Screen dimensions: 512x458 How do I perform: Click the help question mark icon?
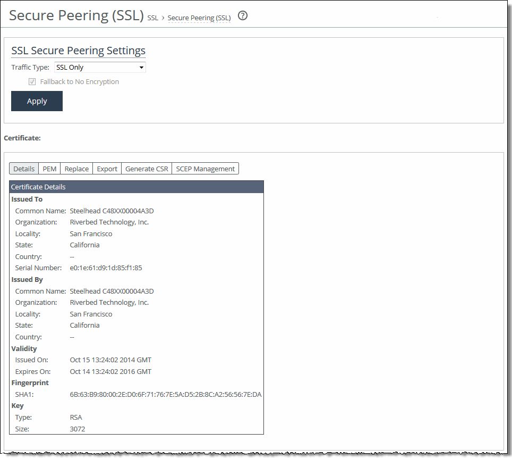243,16
